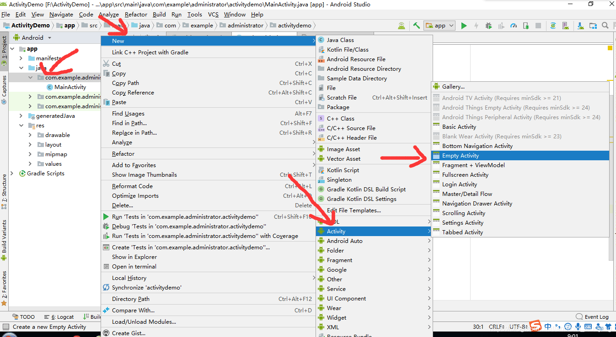Select Java Class in New submenu

coord(374,40)
